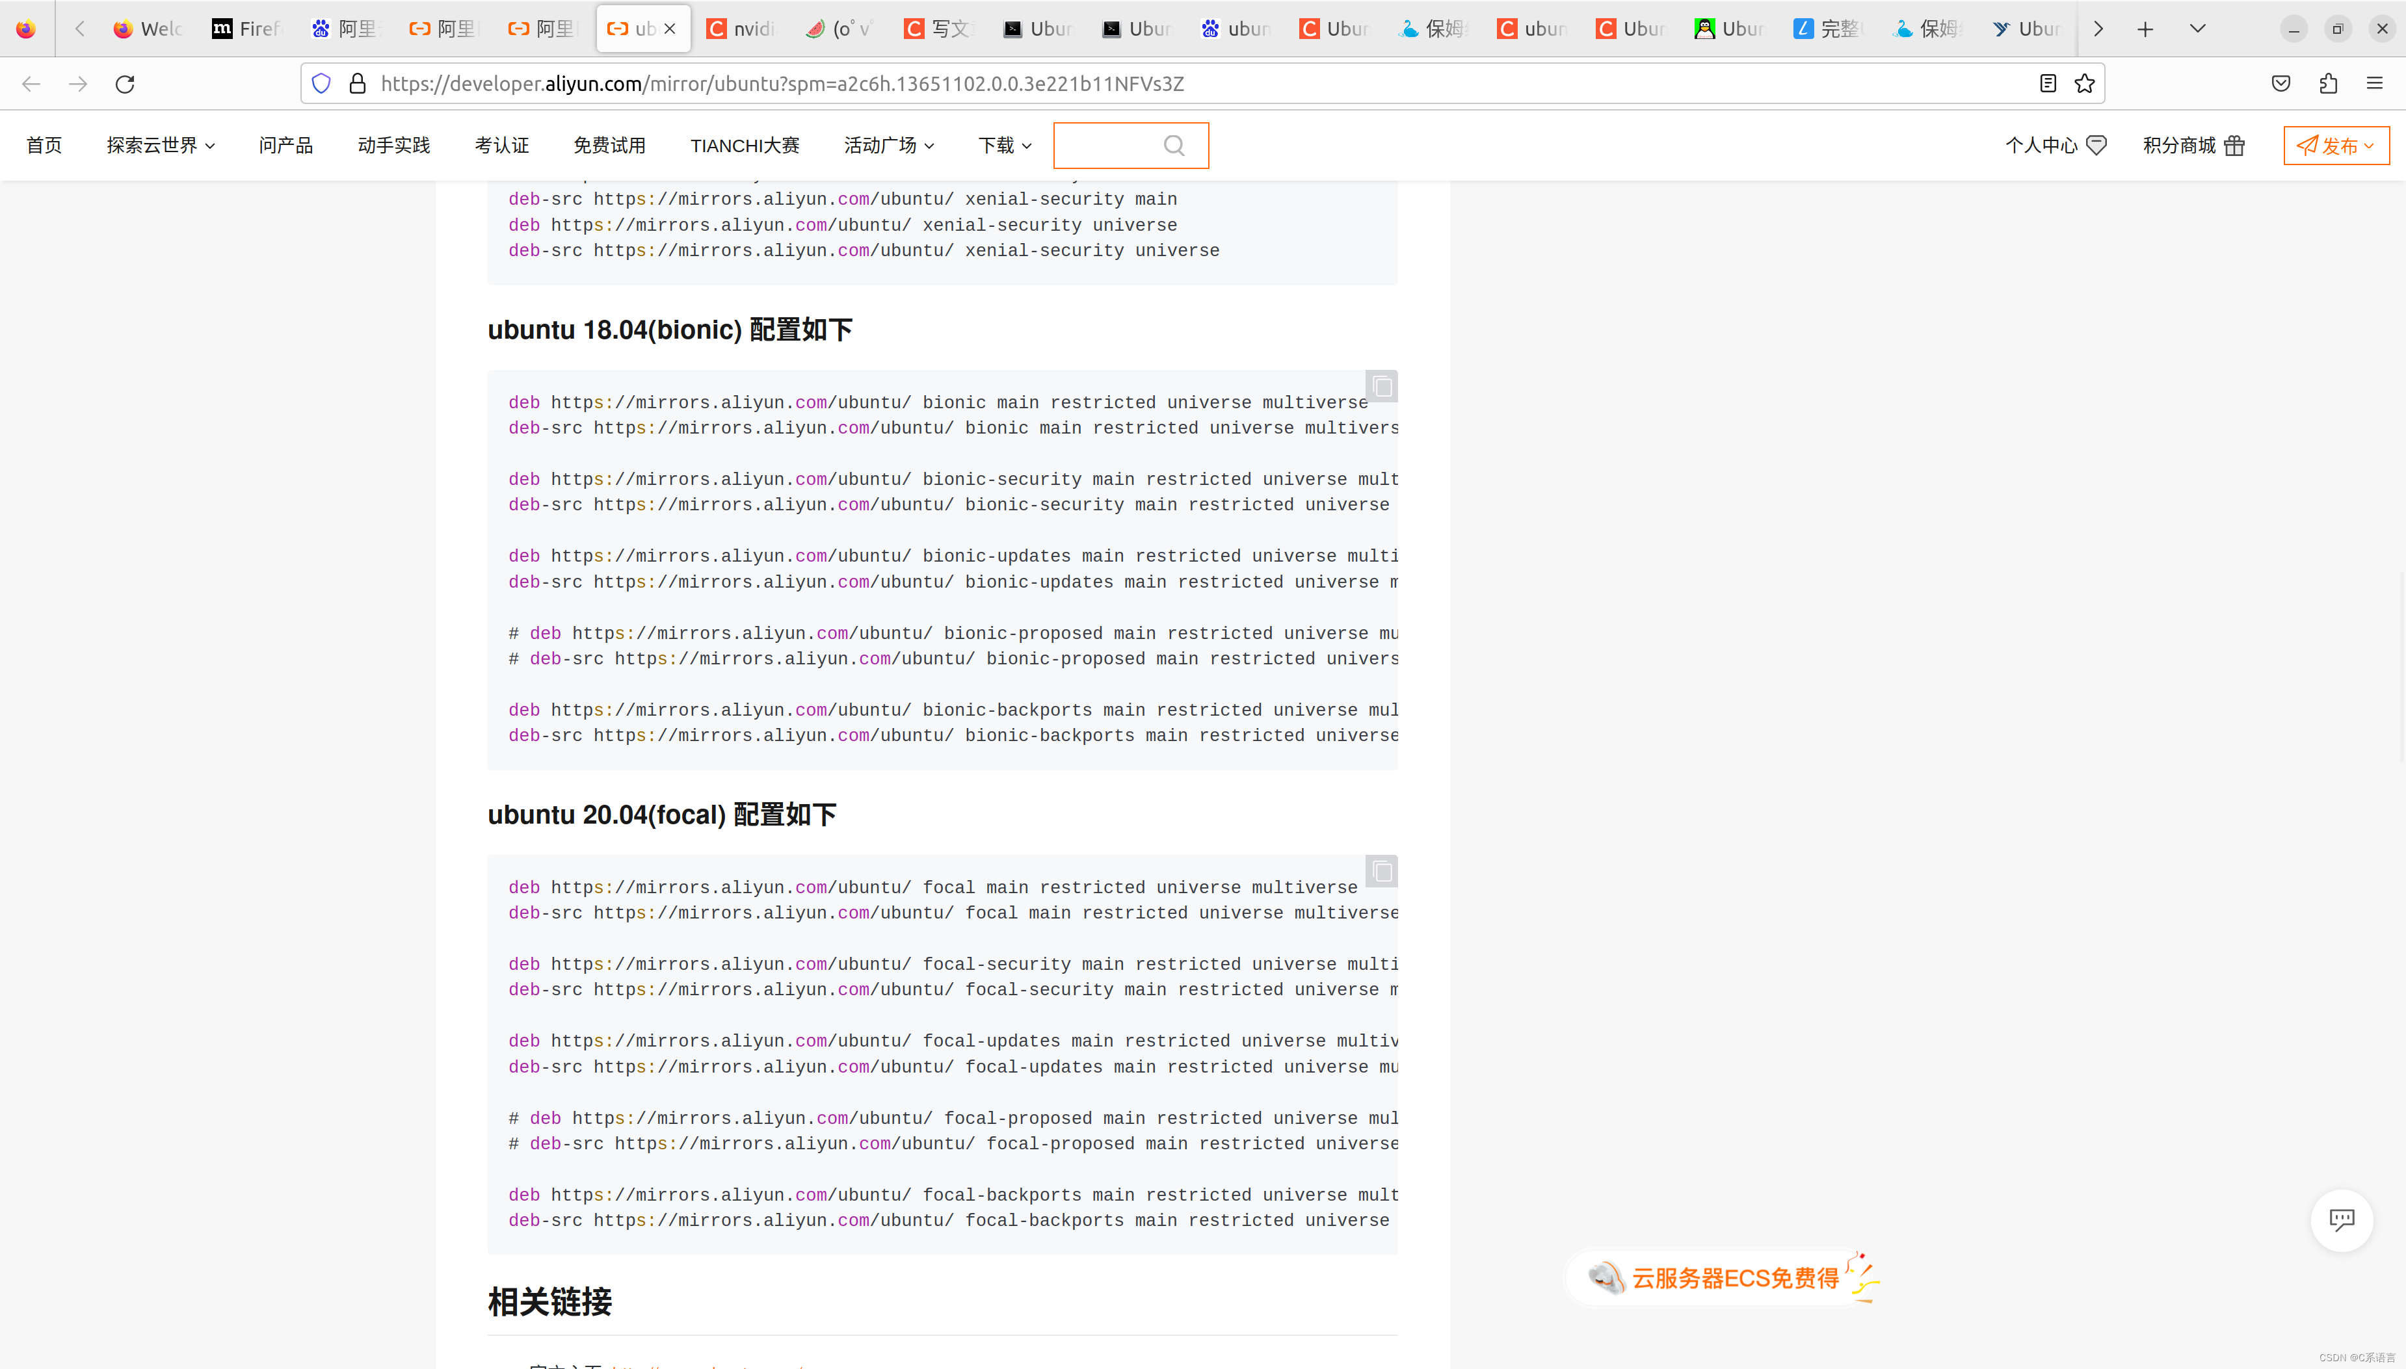Bookmark this page with the star icon

coord(2084,84)
